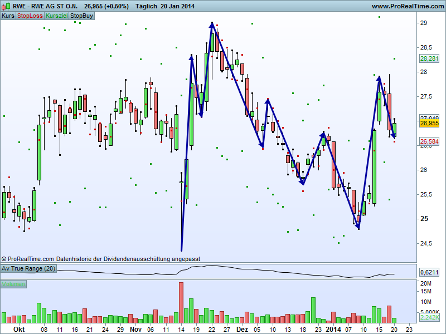Click the Okt month label on time axis
This screenshot has height=334, width=446.
[19, 330]
